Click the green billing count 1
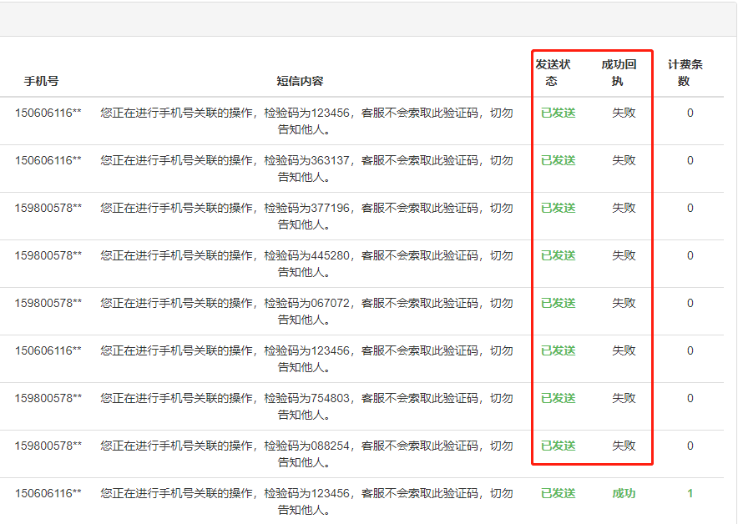 tap(690, 493)
